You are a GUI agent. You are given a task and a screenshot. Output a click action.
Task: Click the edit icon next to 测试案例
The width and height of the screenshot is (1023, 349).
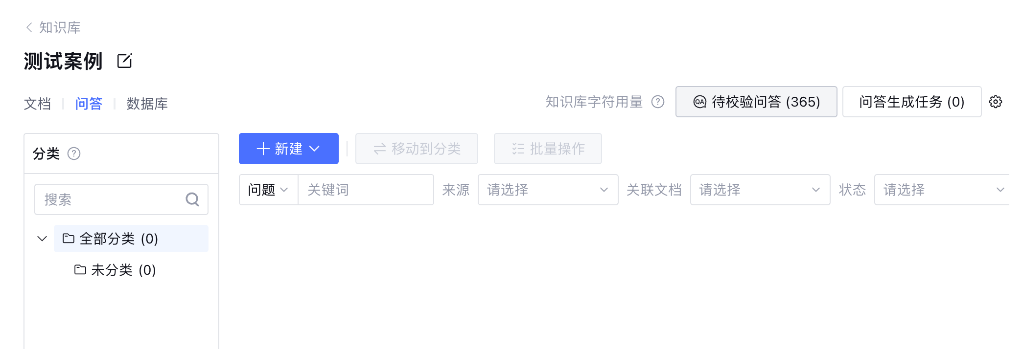pyautogui.click(x=124, y=61)
